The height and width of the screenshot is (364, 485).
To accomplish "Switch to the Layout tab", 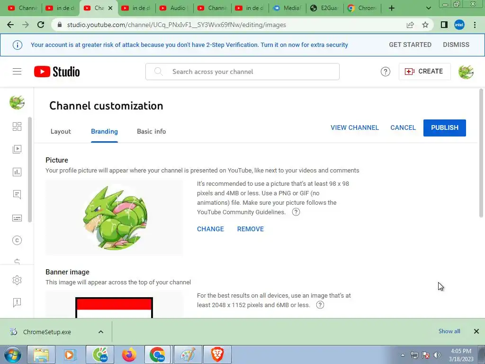I will point(61,132).
